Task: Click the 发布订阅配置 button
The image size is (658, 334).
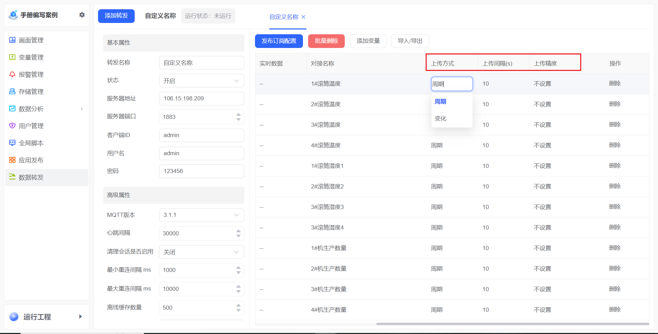Action: click(x=279, y=41)
